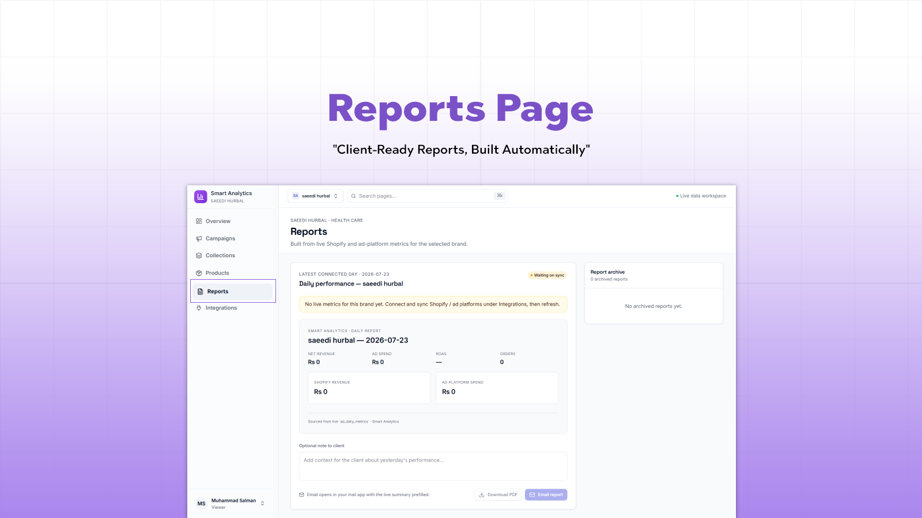Click the optional client note text area
Screen dimensions: 922x518
[433, 466]
